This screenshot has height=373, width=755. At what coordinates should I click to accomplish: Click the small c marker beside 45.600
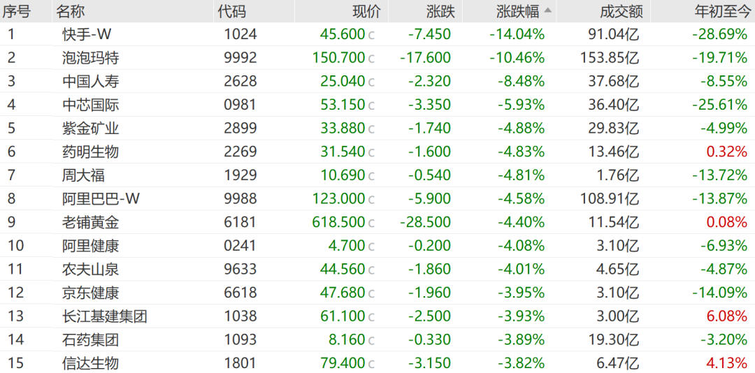[372, 34]
